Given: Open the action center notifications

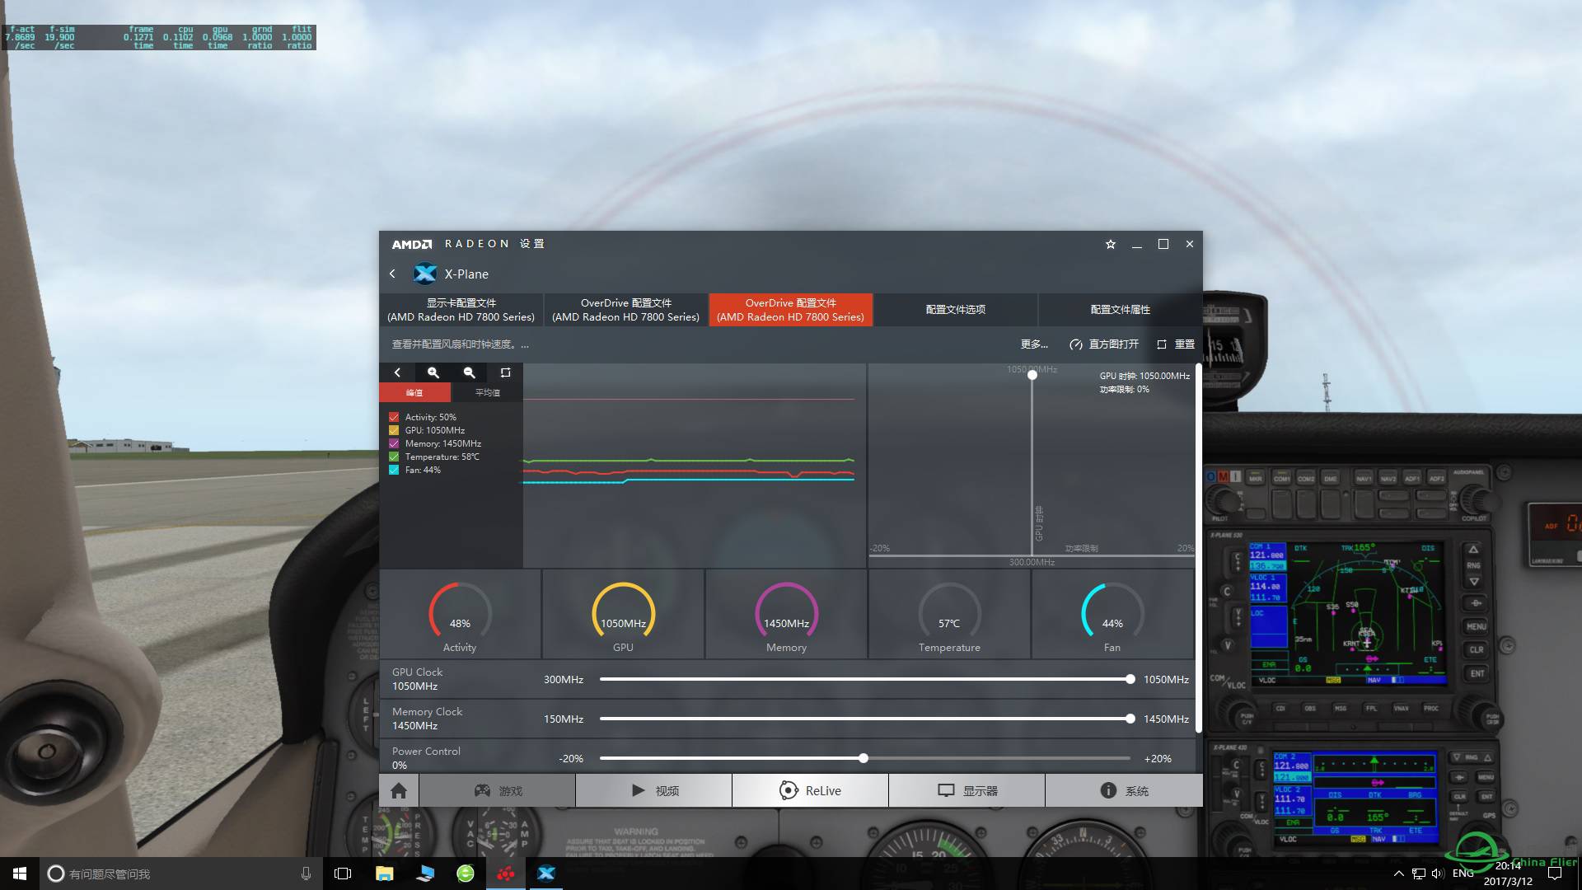Looking at the screenshot, I should (x=1555, y=874).
